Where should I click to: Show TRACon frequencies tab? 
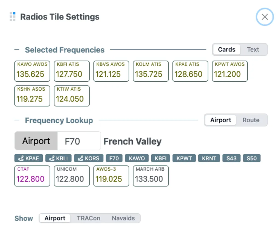pos(88,218)
